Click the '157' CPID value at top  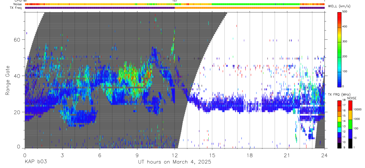tap(175, 1)
